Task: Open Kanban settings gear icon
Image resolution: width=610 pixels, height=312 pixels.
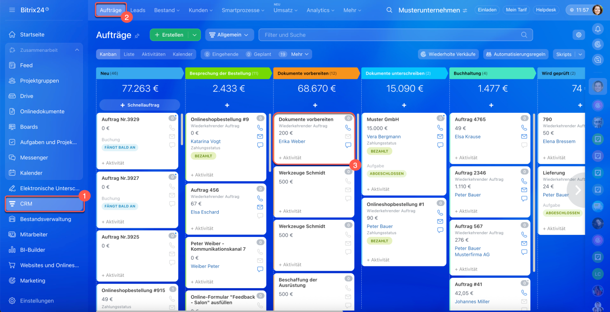Action: 579,35
